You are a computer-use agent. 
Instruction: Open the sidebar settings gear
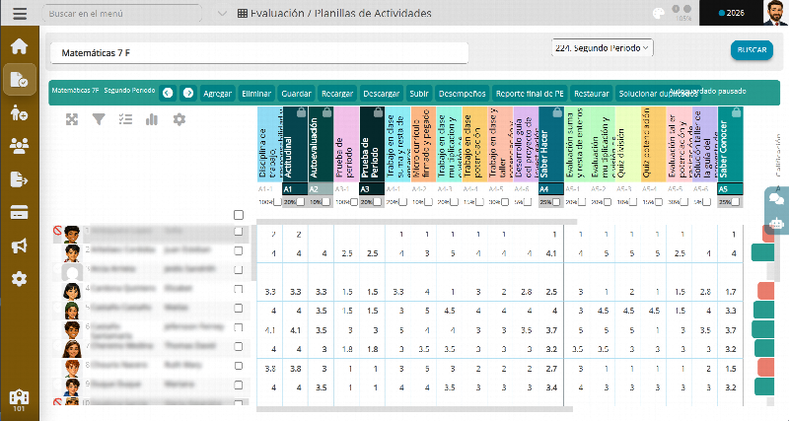[19, 279]
